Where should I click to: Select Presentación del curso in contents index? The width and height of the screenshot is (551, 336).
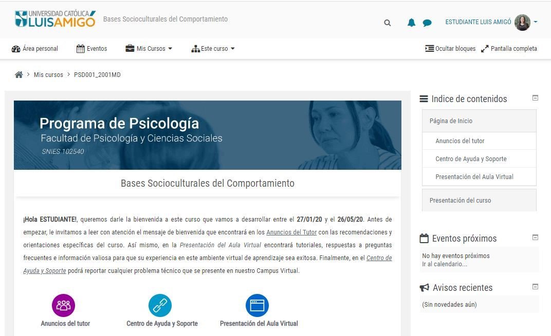point(479,200)
